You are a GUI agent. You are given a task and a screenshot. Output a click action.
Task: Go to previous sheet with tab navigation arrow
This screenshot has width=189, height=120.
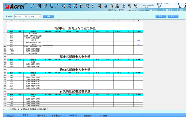6,109
